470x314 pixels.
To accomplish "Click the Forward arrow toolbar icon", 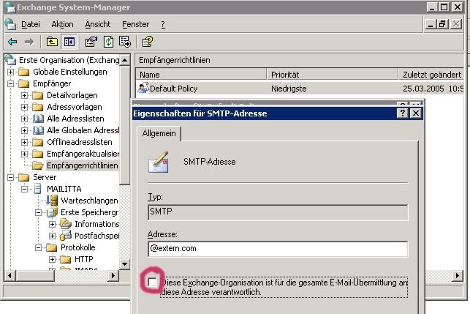I will pos(29,42).
